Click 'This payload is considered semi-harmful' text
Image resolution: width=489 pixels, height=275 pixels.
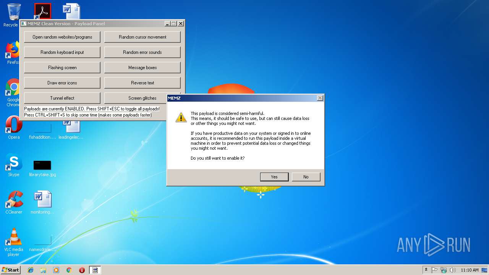227,113
